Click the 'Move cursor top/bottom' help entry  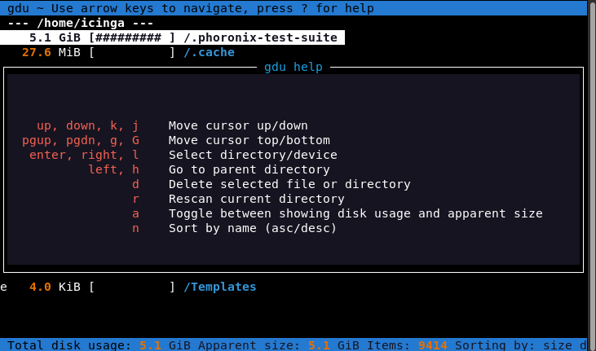tap(245, 140)
